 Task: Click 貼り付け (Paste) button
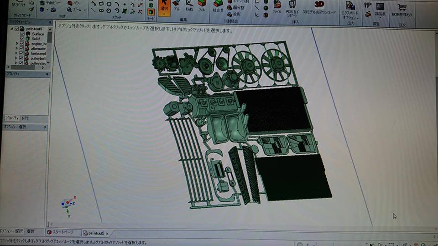click(x=18, y=3)
